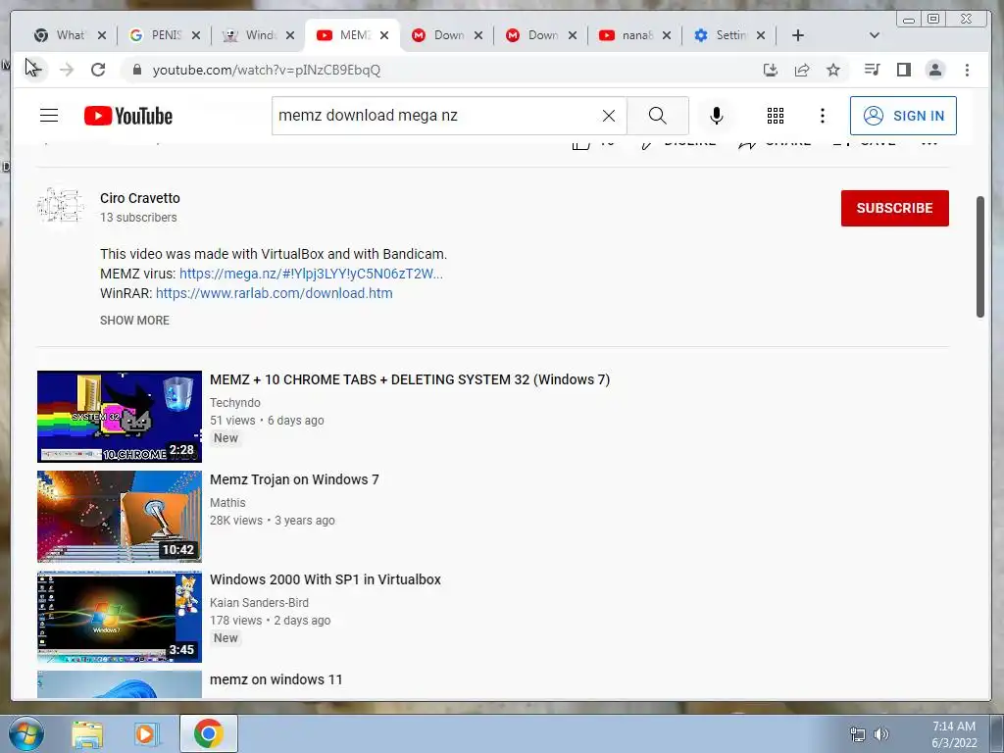1004x753 pixels.
Task: Reload the page in Chrome
Action: click(97, 70)
